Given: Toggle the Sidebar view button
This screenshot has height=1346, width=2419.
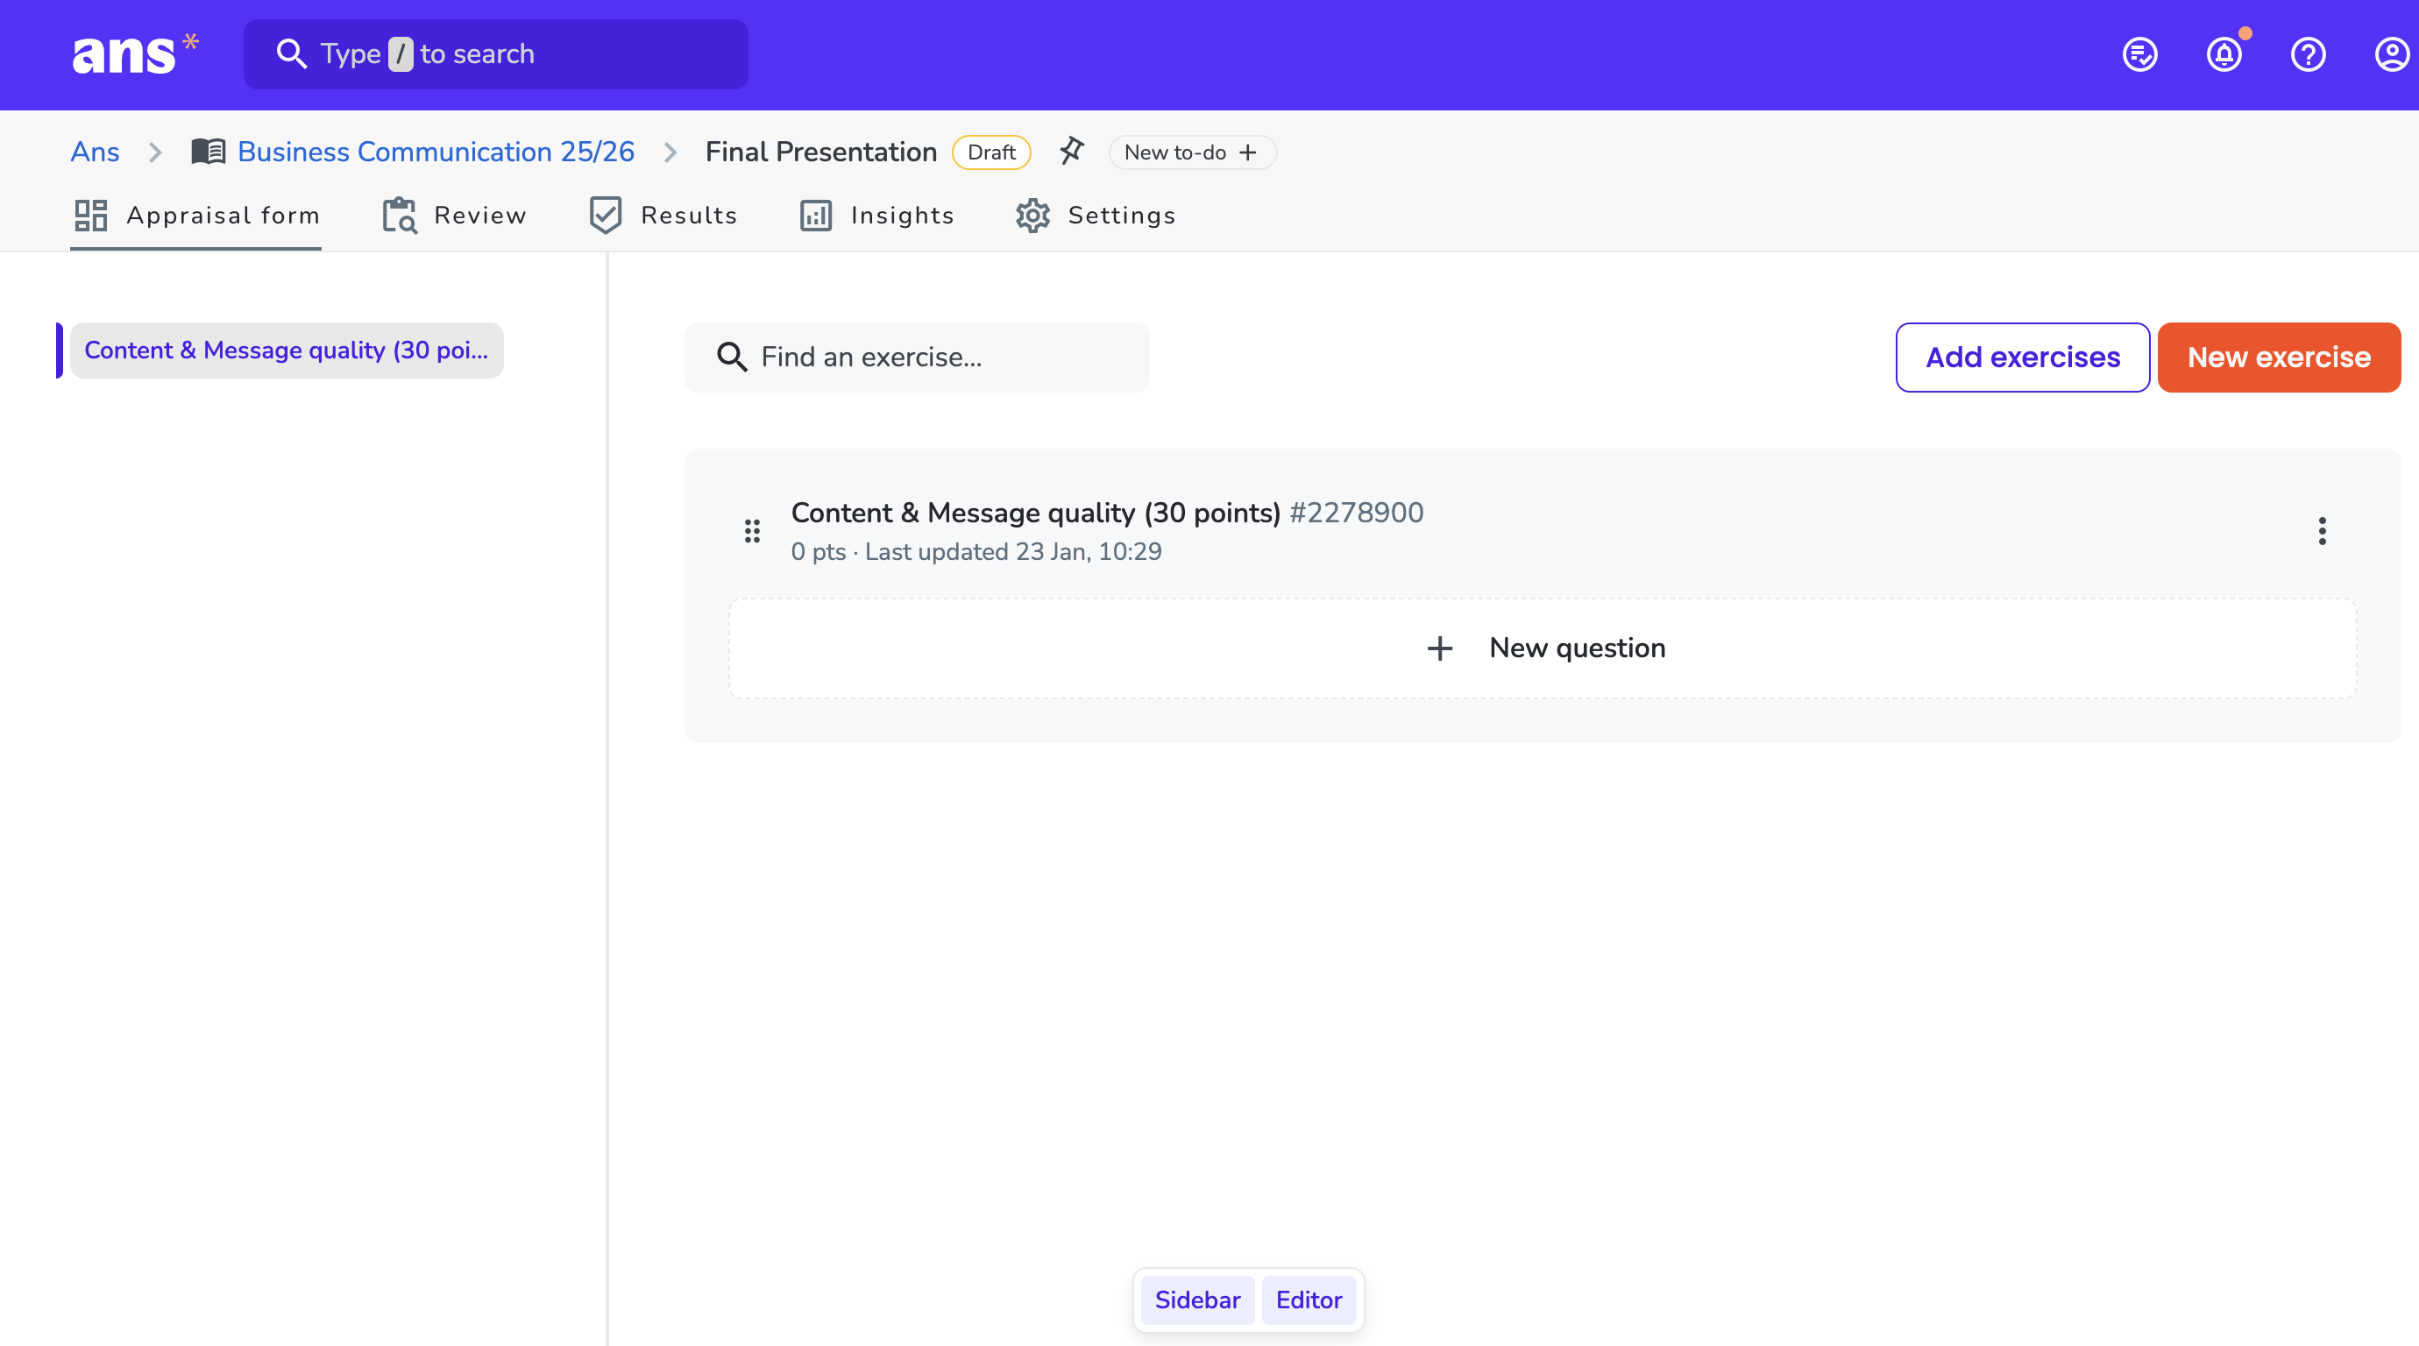Looking at the screenshot, I should pos(1197,1300).
